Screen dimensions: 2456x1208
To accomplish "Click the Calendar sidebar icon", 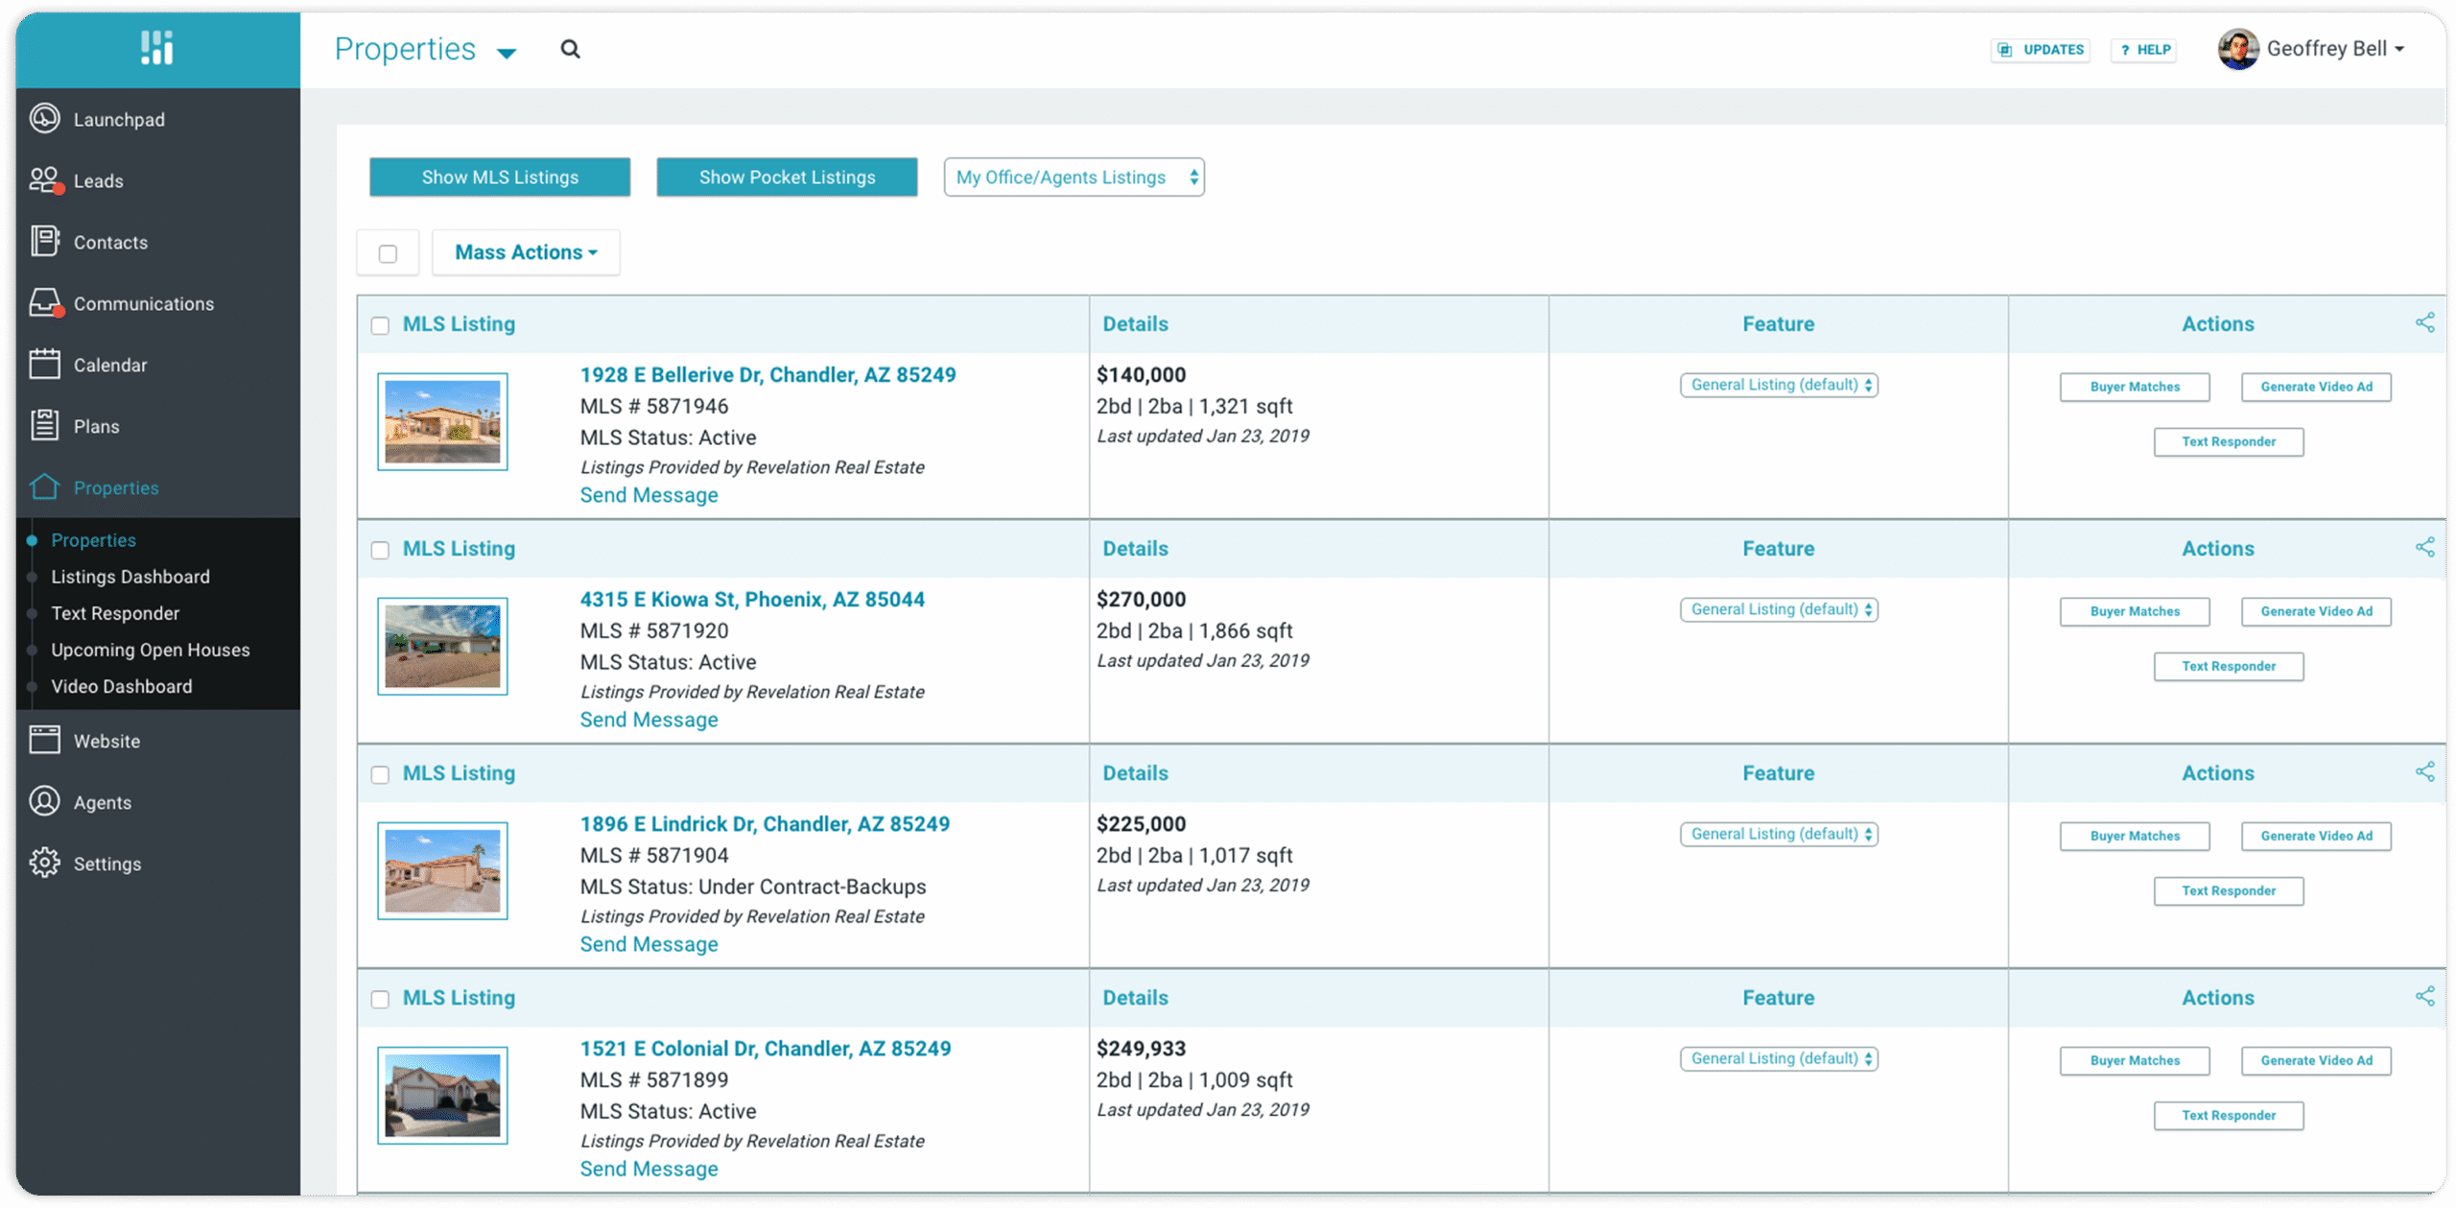I will pos(44,364).
